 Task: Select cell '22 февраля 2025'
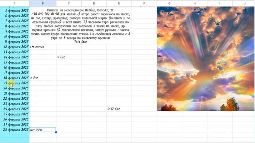15,99
